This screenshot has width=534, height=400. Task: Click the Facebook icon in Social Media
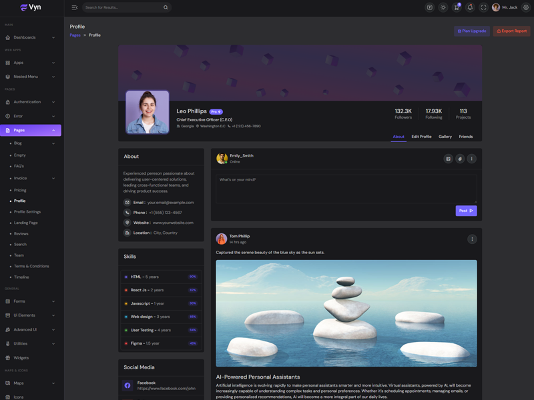pos(127,385)
